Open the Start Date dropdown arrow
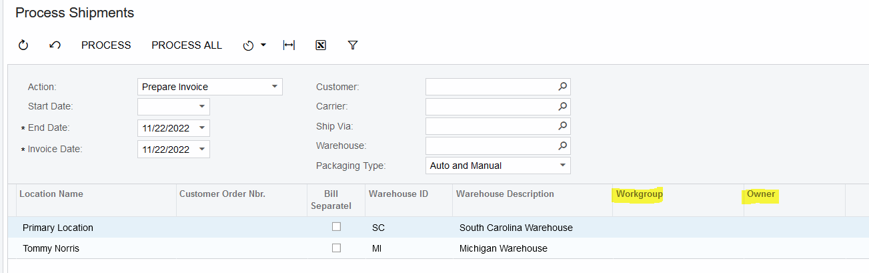The image size is (869, 273). pyautogui.click(x=202, y=106)
